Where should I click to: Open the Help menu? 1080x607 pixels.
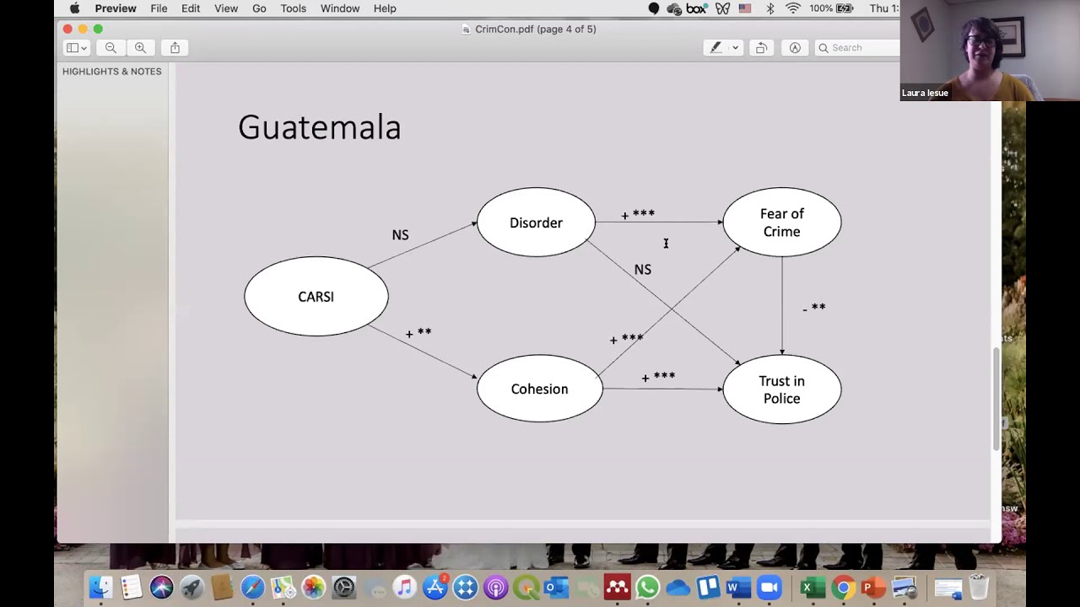pyautogui.click(x=385, y=8)
